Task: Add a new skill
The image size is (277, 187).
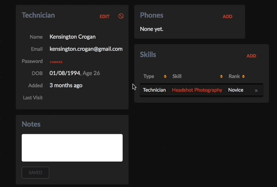Action: 251,56
